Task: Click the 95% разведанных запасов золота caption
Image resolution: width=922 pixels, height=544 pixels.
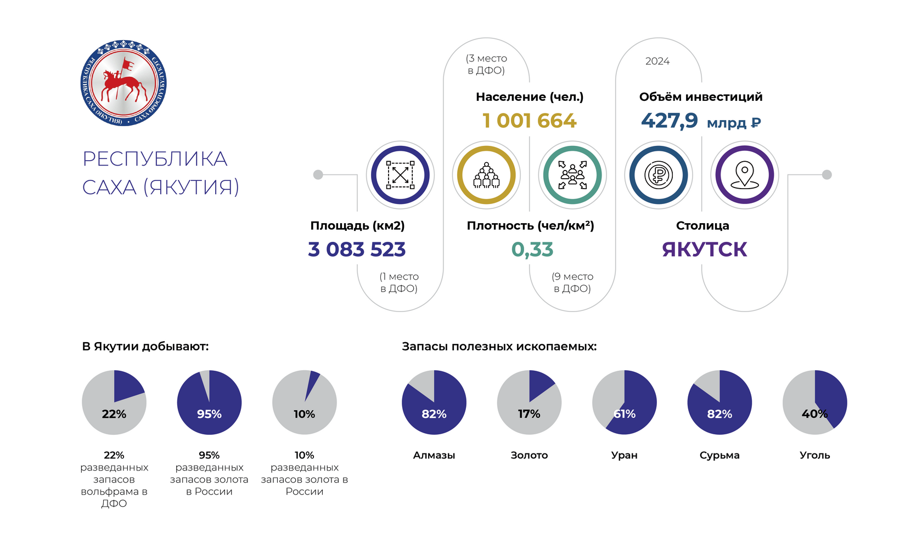Action: tap(209, 473)
